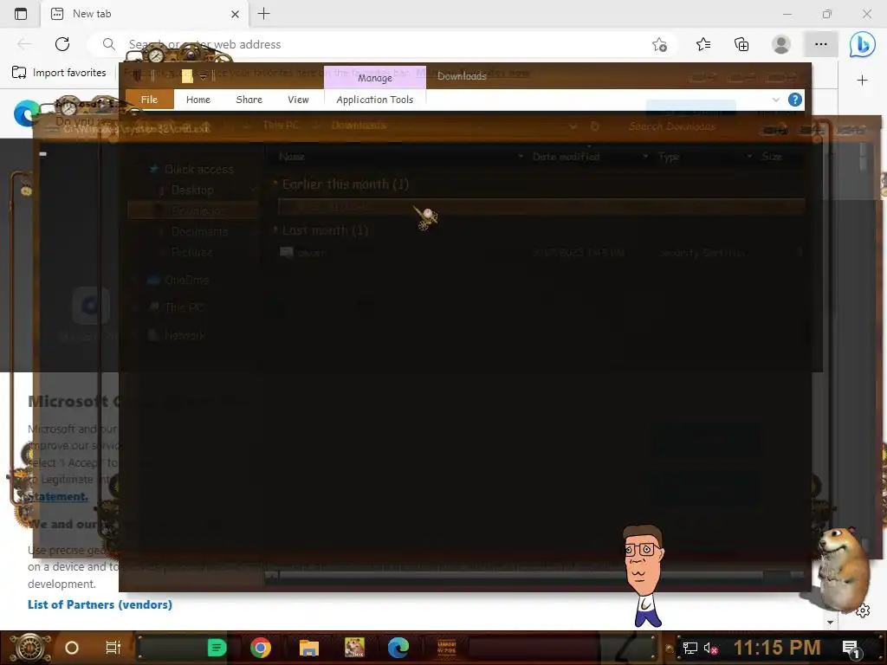Open Cortana circle in taskbar
Viewport: 887px width, 665px height.
72,648
